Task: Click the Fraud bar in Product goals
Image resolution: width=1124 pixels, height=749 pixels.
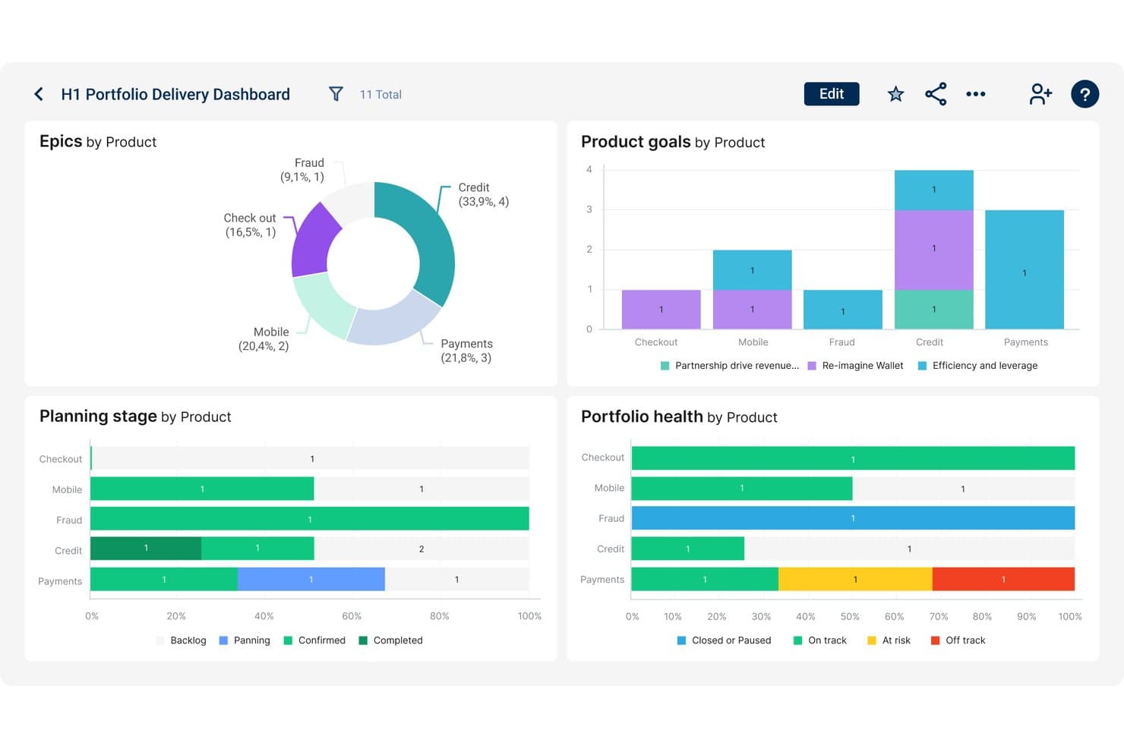Action: pyautogui.click(x=843, y=310)
